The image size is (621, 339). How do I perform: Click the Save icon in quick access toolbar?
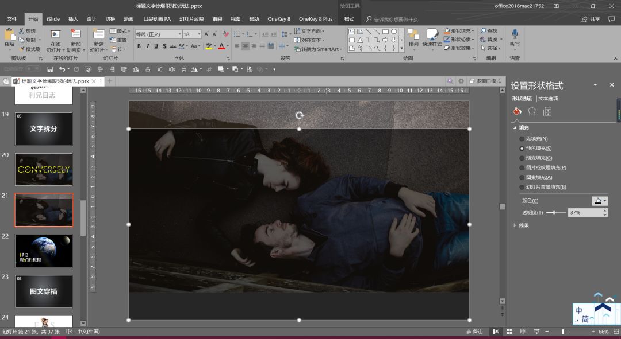(50, 69)
